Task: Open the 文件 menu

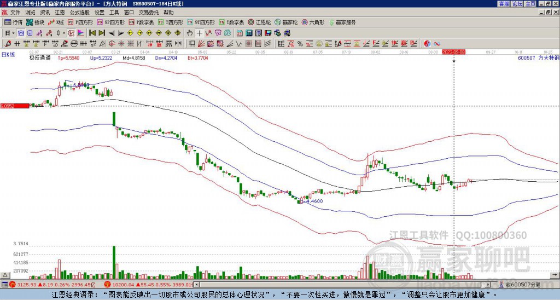Action: point(15,13)
